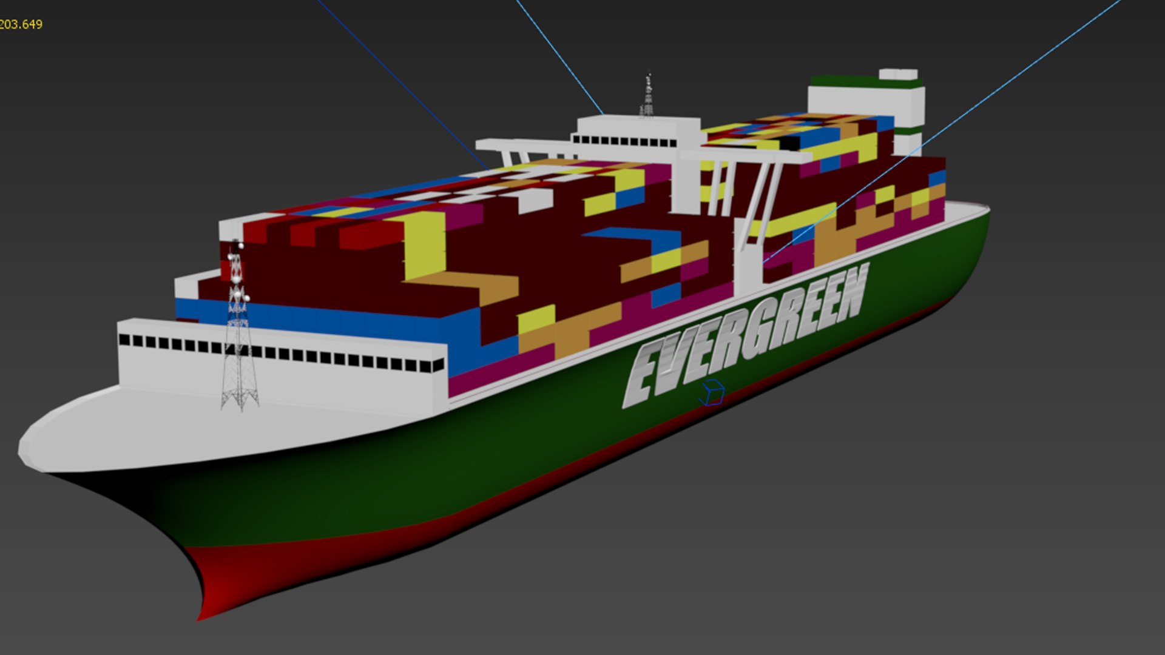Select the white forward deckhouse with black windows
Viewport: 1165px width, 655px height.
tap(283, 367)
